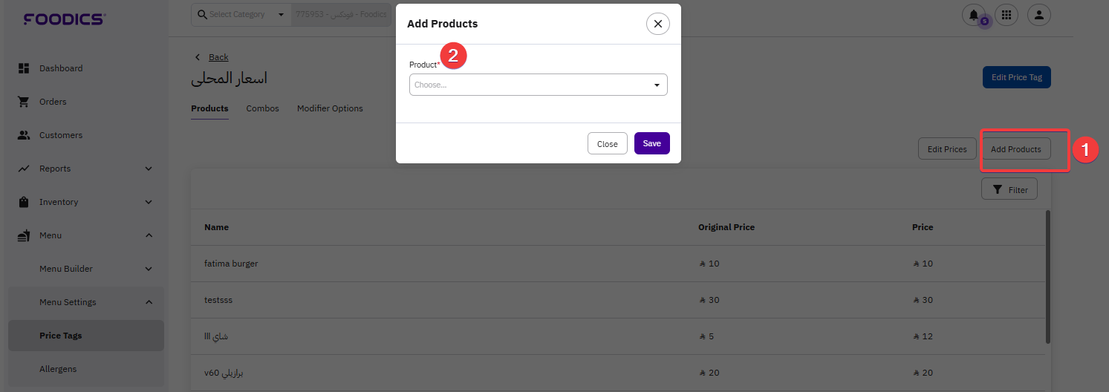
Task: Close the Add Products dialog with X
Action: click(x=657, y=24)
